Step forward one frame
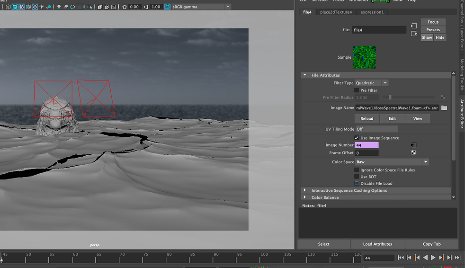 pyautogui.click(x=449, y=258)
